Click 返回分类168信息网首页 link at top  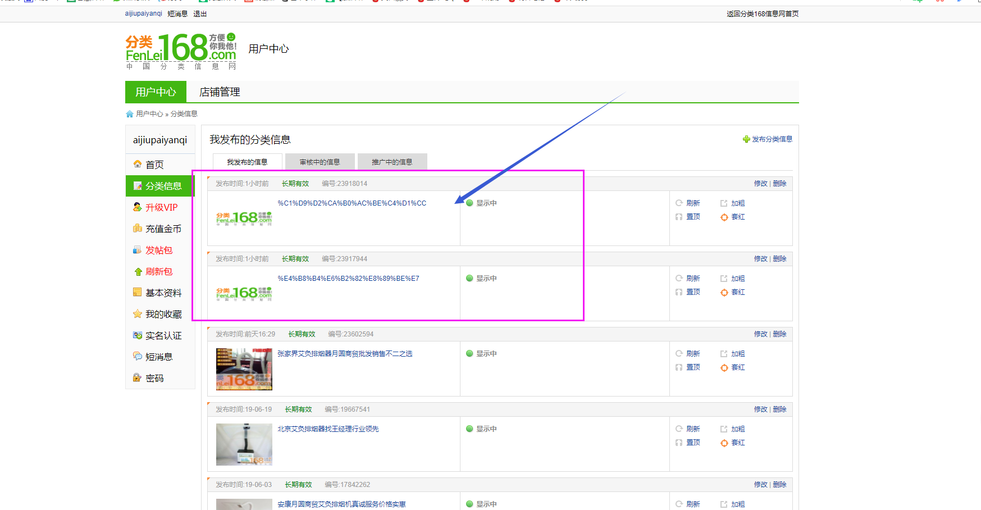pyautogui.click(x=762, y=14)
